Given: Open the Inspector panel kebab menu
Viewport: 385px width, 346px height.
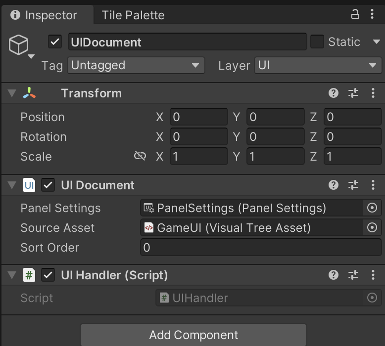Looking at the screenshot, I should [372, 14].
